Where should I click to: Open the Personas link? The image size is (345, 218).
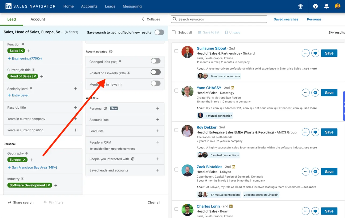tap(314, 19)
